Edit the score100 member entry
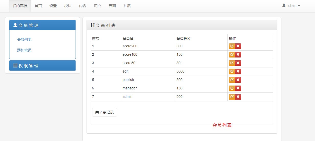Screen dimensions: 315x141 pyautogui.click(x=232, y=55)
